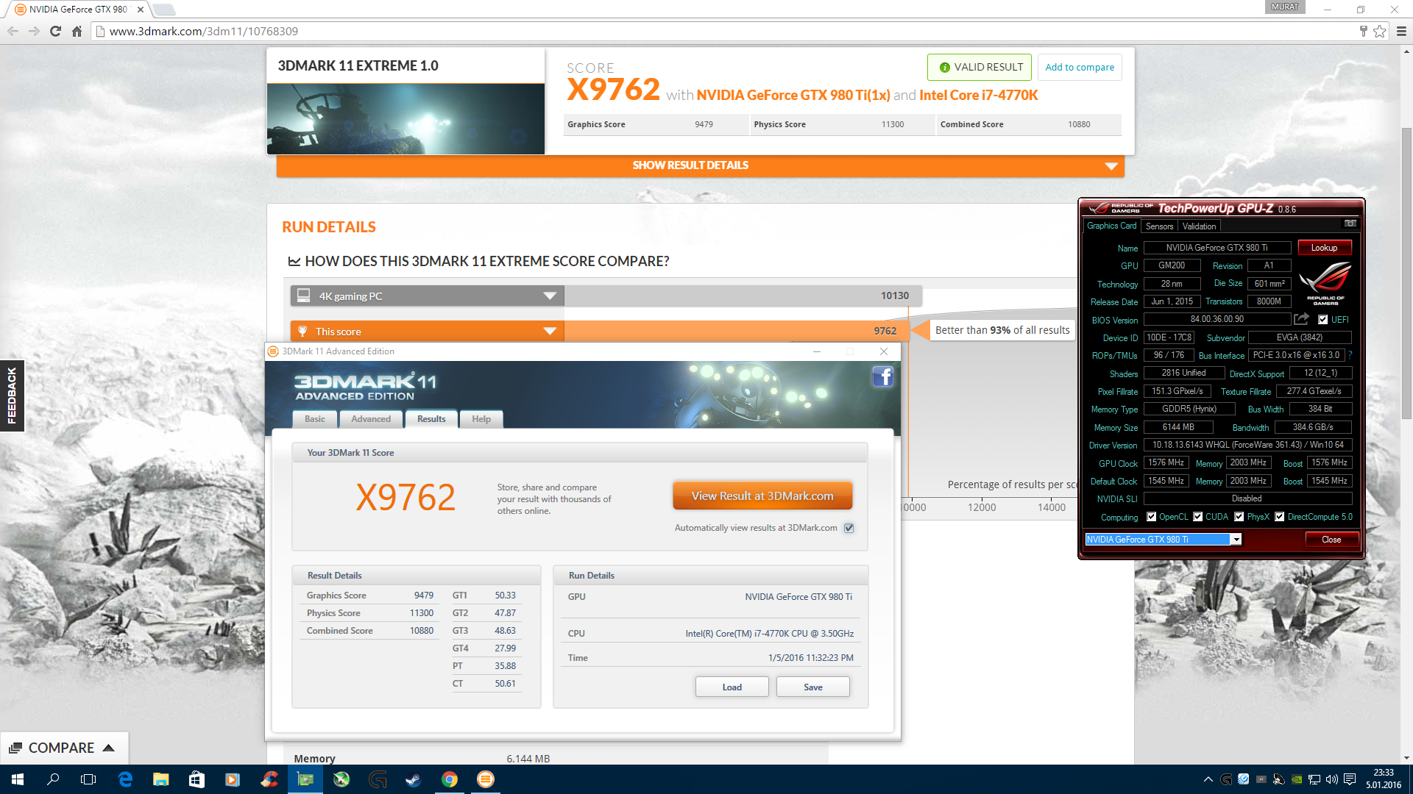Screen dimensions: 1413x794
Task: Click the VALID RESULT badge
Action: click(x=980, y=67)
